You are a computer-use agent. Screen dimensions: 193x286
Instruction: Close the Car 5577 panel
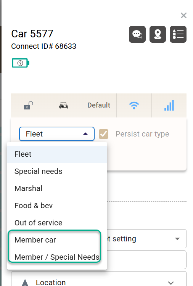[x=183, y=16]
